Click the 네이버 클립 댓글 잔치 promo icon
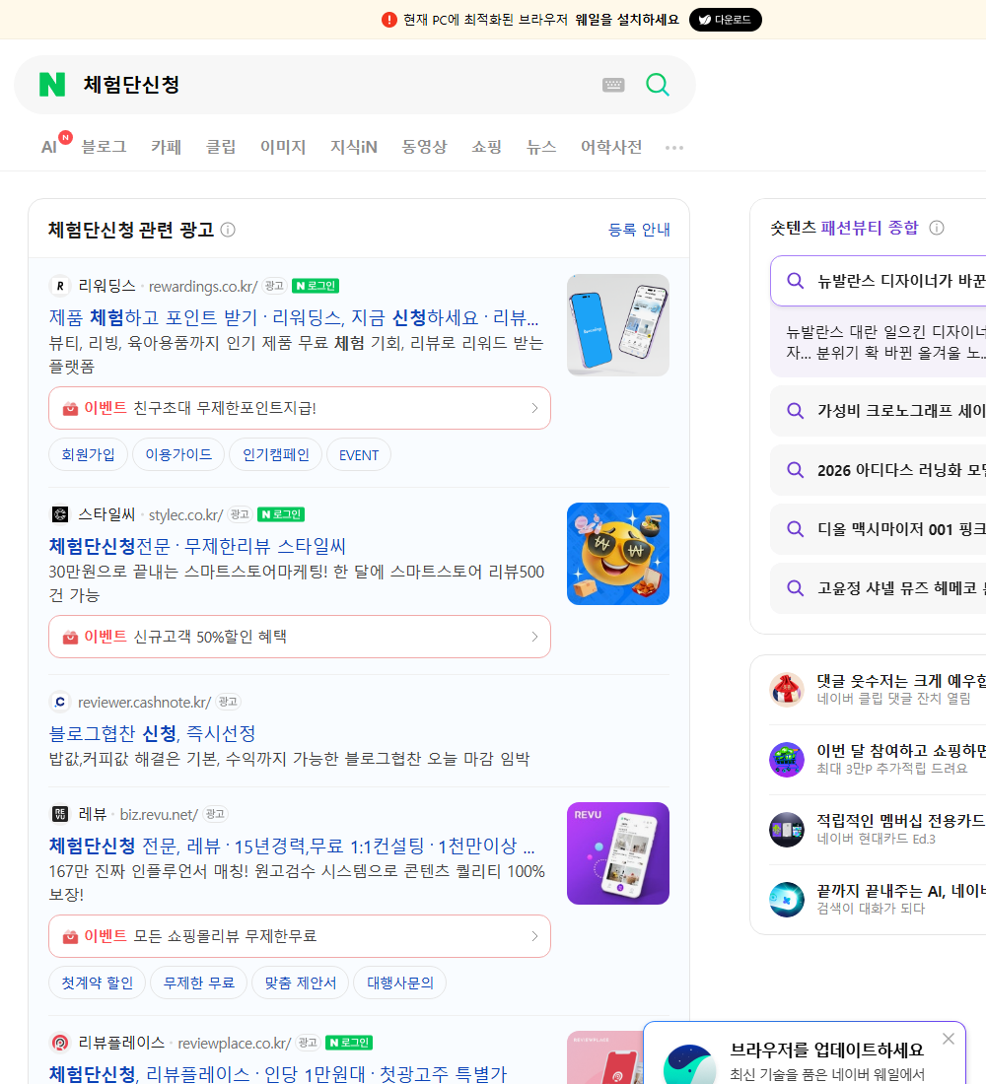This screenshot has width=986, height=1084. click(787, 689)
